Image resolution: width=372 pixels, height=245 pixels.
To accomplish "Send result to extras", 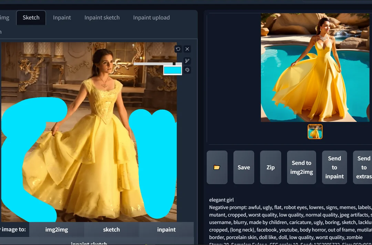I will [363, 167].
